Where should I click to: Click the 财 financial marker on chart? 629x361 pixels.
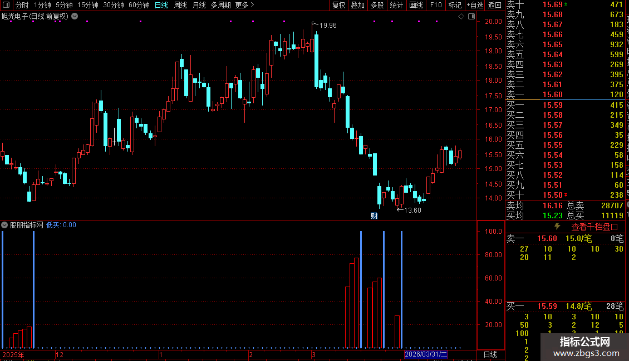(374, 216)
